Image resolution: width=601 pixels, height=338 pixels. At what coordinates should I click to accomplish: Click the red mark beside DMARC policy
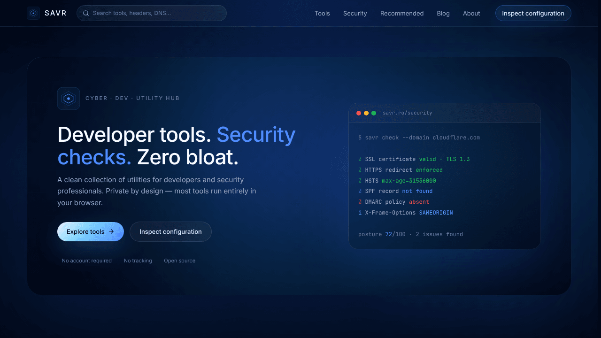(360, 202)
